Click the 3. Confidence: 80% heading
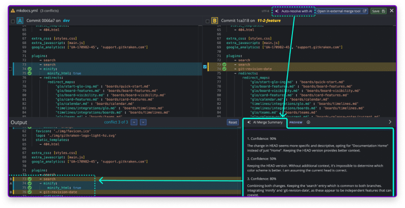The image size is (405, 208). (261, 179)
